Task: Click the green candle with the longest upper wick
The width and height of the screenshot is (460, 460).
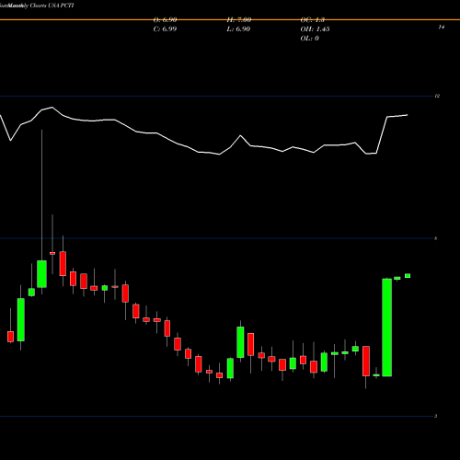Action: coord(41,274)
